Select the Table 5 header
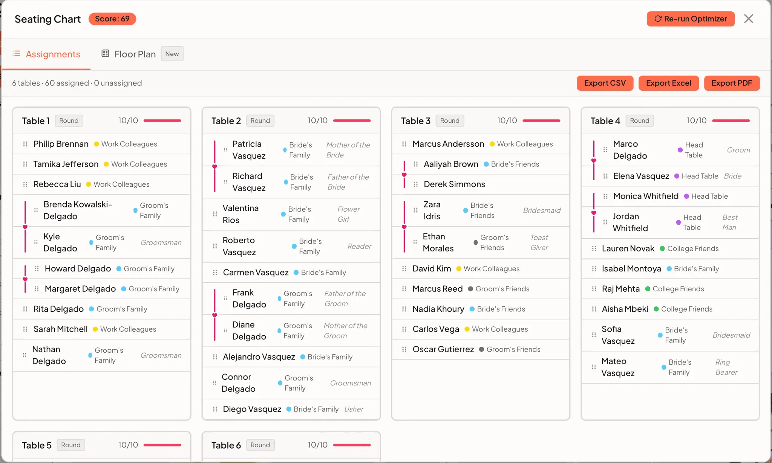 pos(102,445)
